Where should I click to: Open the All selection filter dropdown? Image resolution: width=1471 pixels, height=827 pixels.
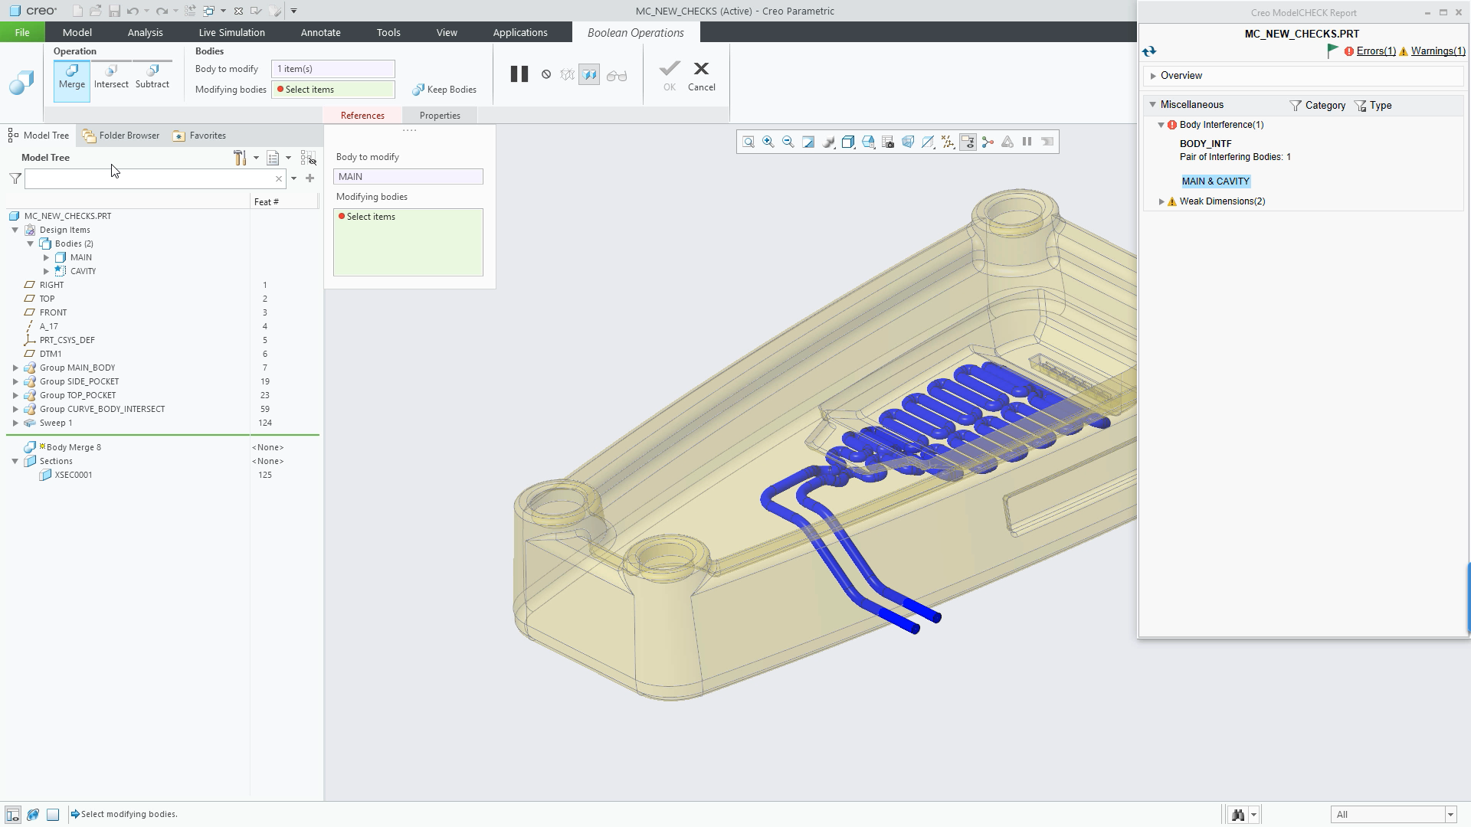click(x=1450, y=815)
